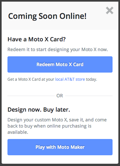Dismiss the popup using the gray X icon
120x166 pixels.
(x=110, y=10)
